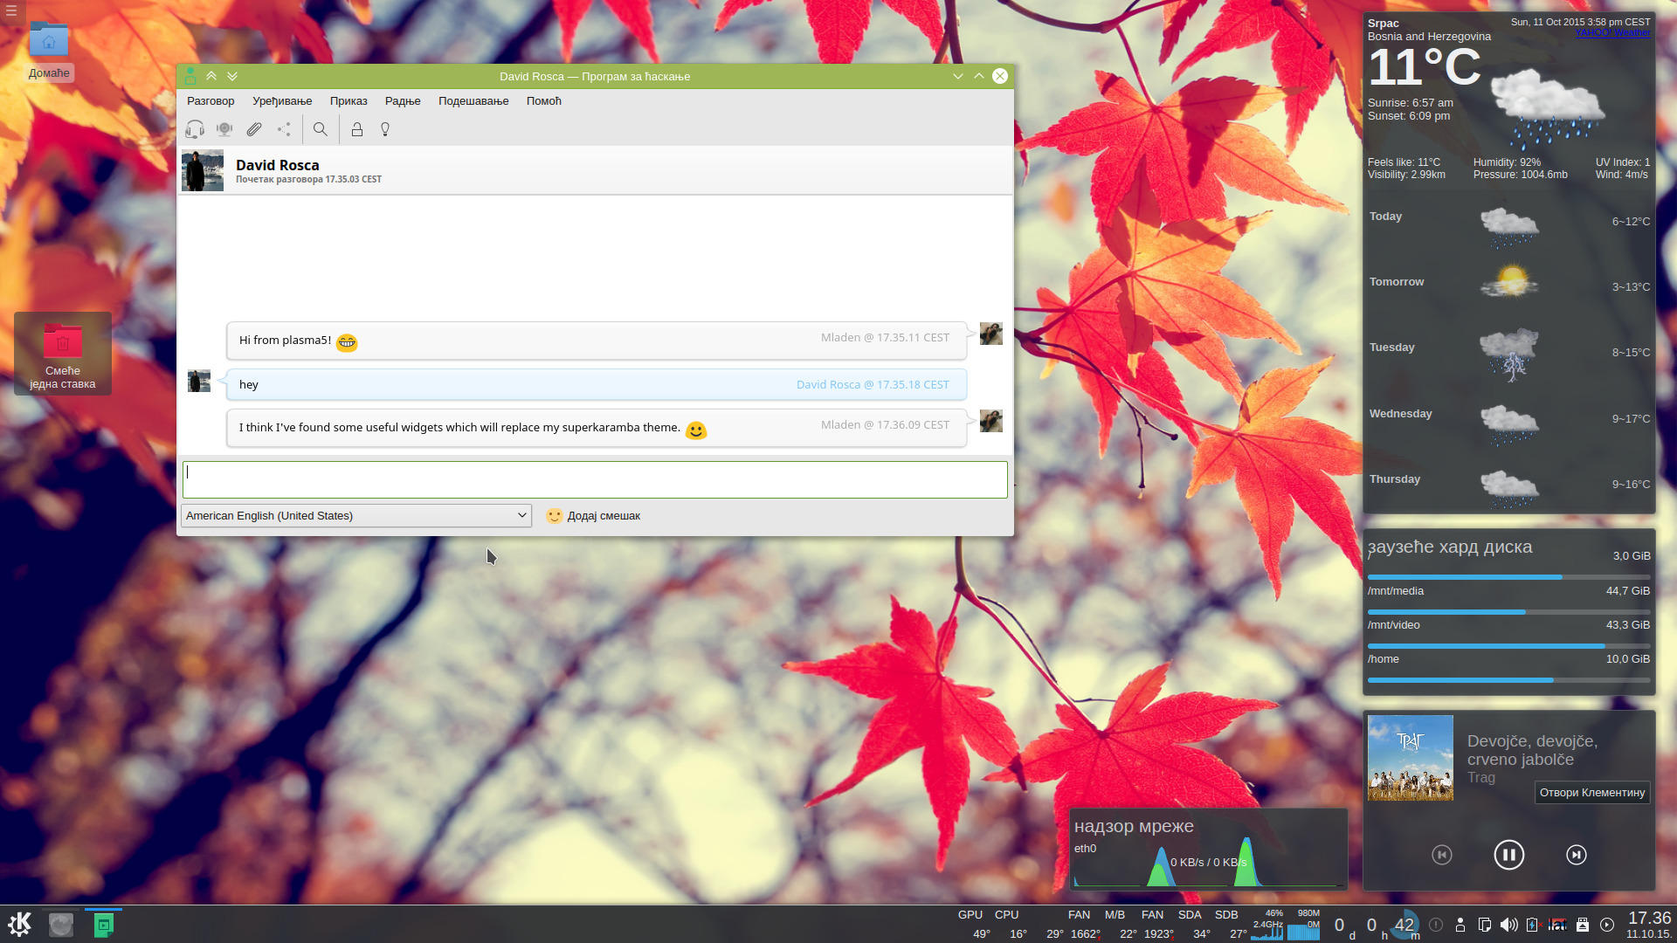Focus the chat message input field
Screen dimensions: 1677x943
595,479
